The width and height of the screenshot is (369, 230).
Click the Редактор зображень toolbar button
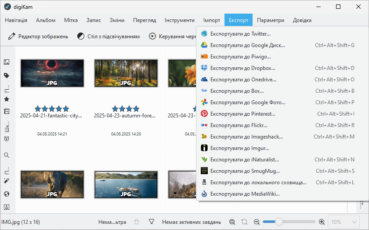coord(38,36)
